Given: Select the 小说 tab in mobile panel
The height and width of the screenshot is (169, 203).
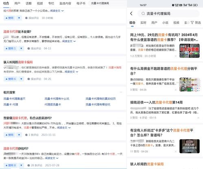Looking at the screenshot, I should [165, 23].
